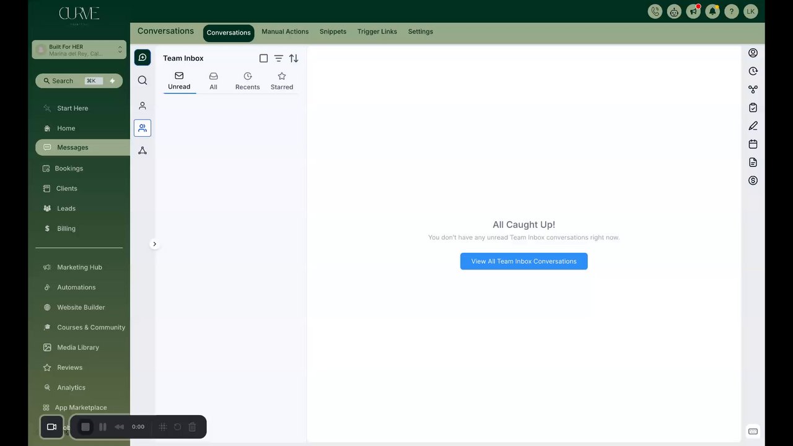Select the Team Inbox people icon

click(142, 128)
